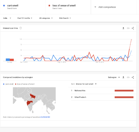
Task: Click the red dot next to loss of sense of smell term
Action: click(x=49, y=6)
